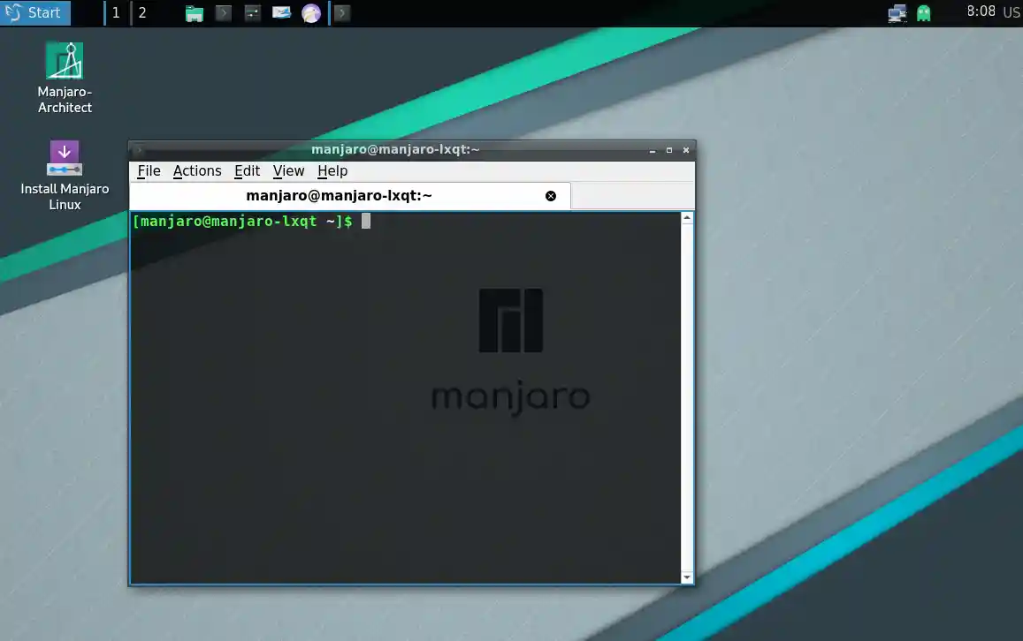Open the settings sliders icon in the panel
The image size is (1023, 641).
[253, 13]
